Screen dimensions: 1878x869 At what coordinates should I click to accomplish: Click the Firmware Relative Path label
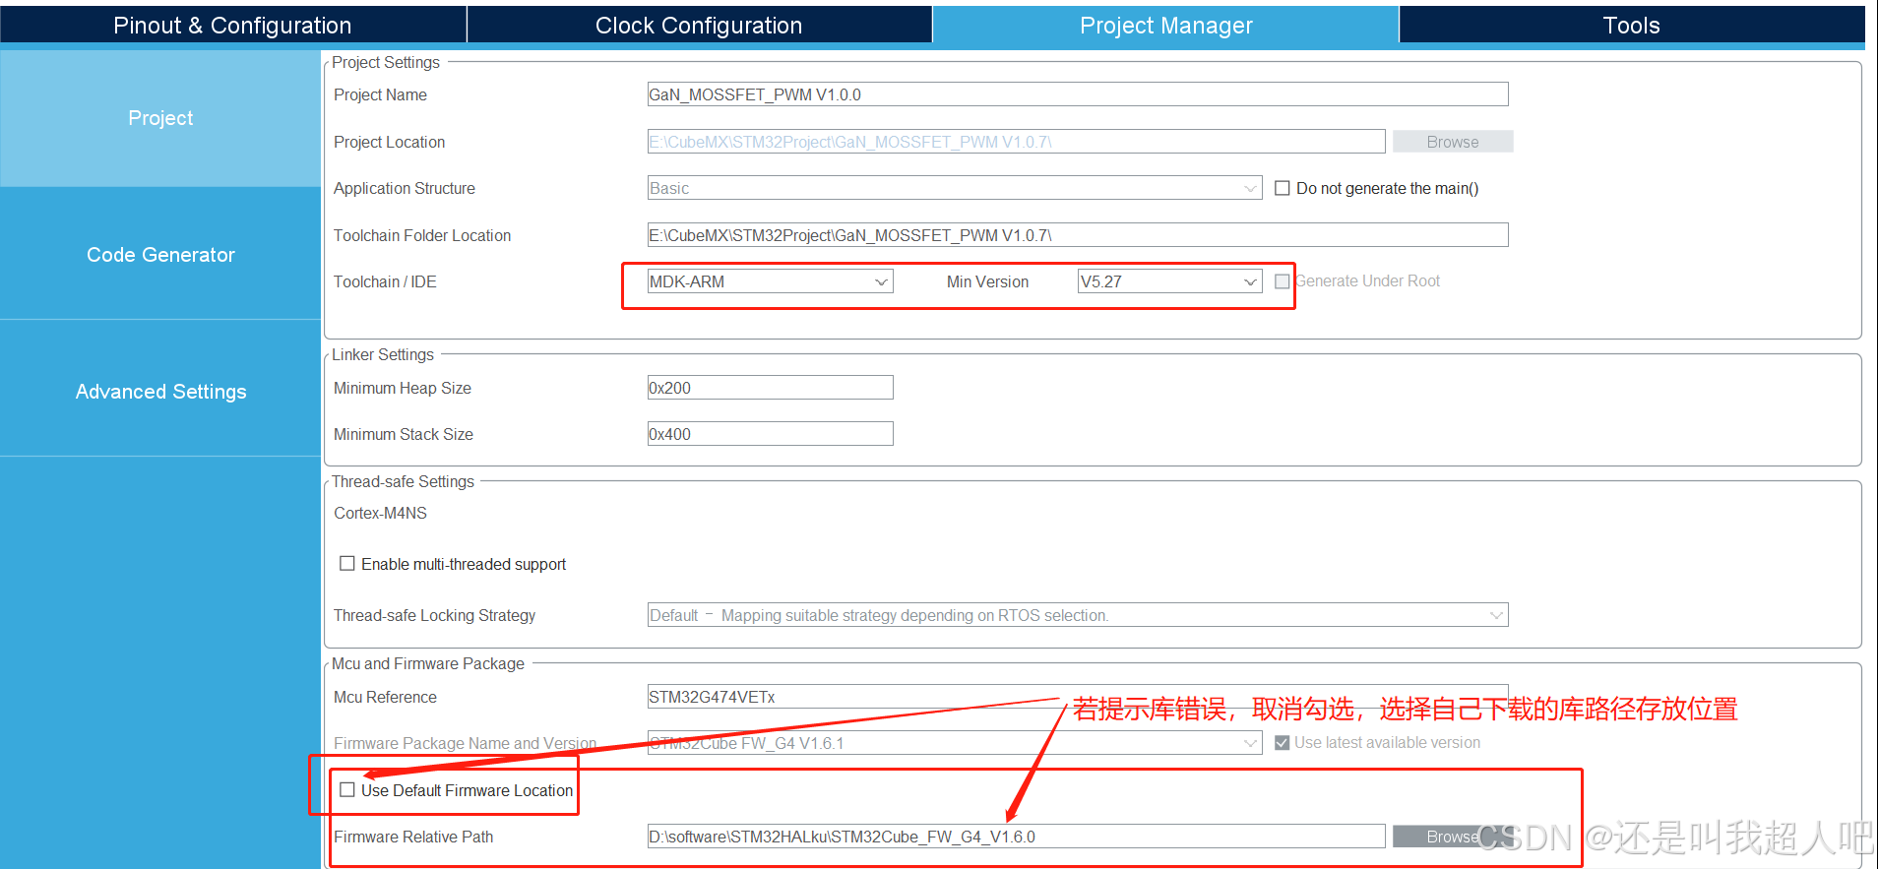[413, 837]
